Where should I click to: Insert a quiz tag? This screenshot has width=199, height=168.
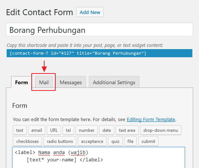click(115, 141)
